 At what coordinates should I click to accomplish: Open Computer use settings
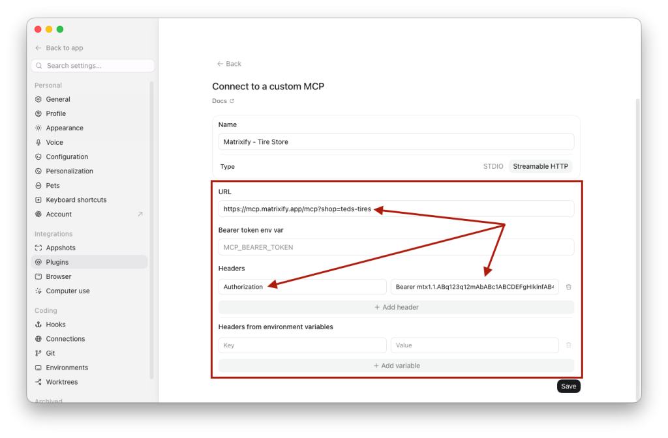tap(89, 291)
